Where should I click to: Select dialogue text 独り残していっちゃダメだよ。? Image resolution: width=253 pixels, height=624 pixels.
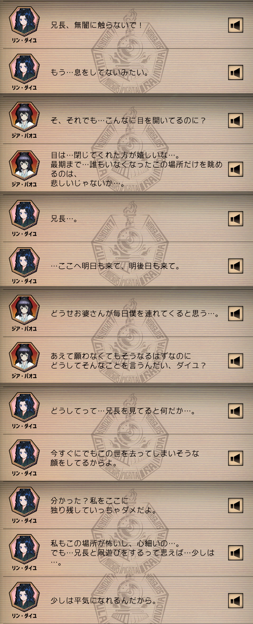104,510
